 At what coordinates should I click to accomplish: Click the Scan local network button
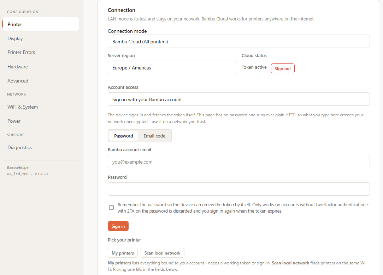point(163,253)
